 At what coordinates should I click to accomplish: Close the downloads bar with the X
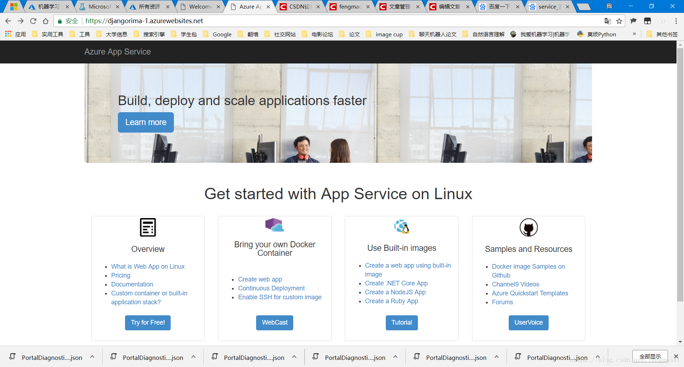click(x=676, y=356)
